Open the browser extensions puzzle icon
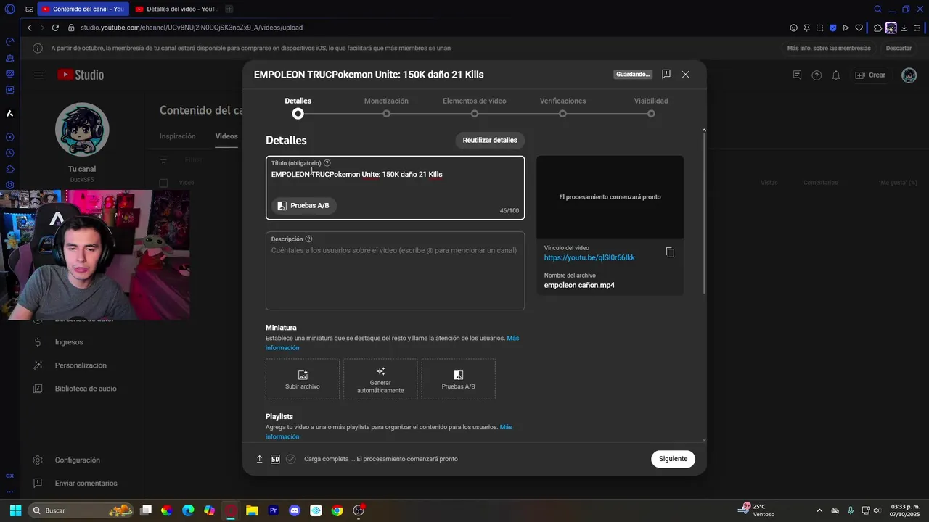 point(877,28)
